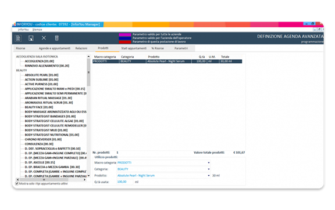Screen dimensions: 335x210
Task: Open the InforYou menu
Action: (23, 30)
